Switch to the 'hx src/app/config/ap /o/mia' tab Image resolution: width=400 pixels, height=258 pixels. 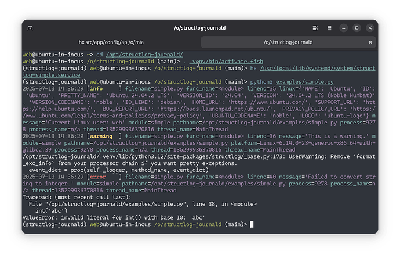coord(111,42)
